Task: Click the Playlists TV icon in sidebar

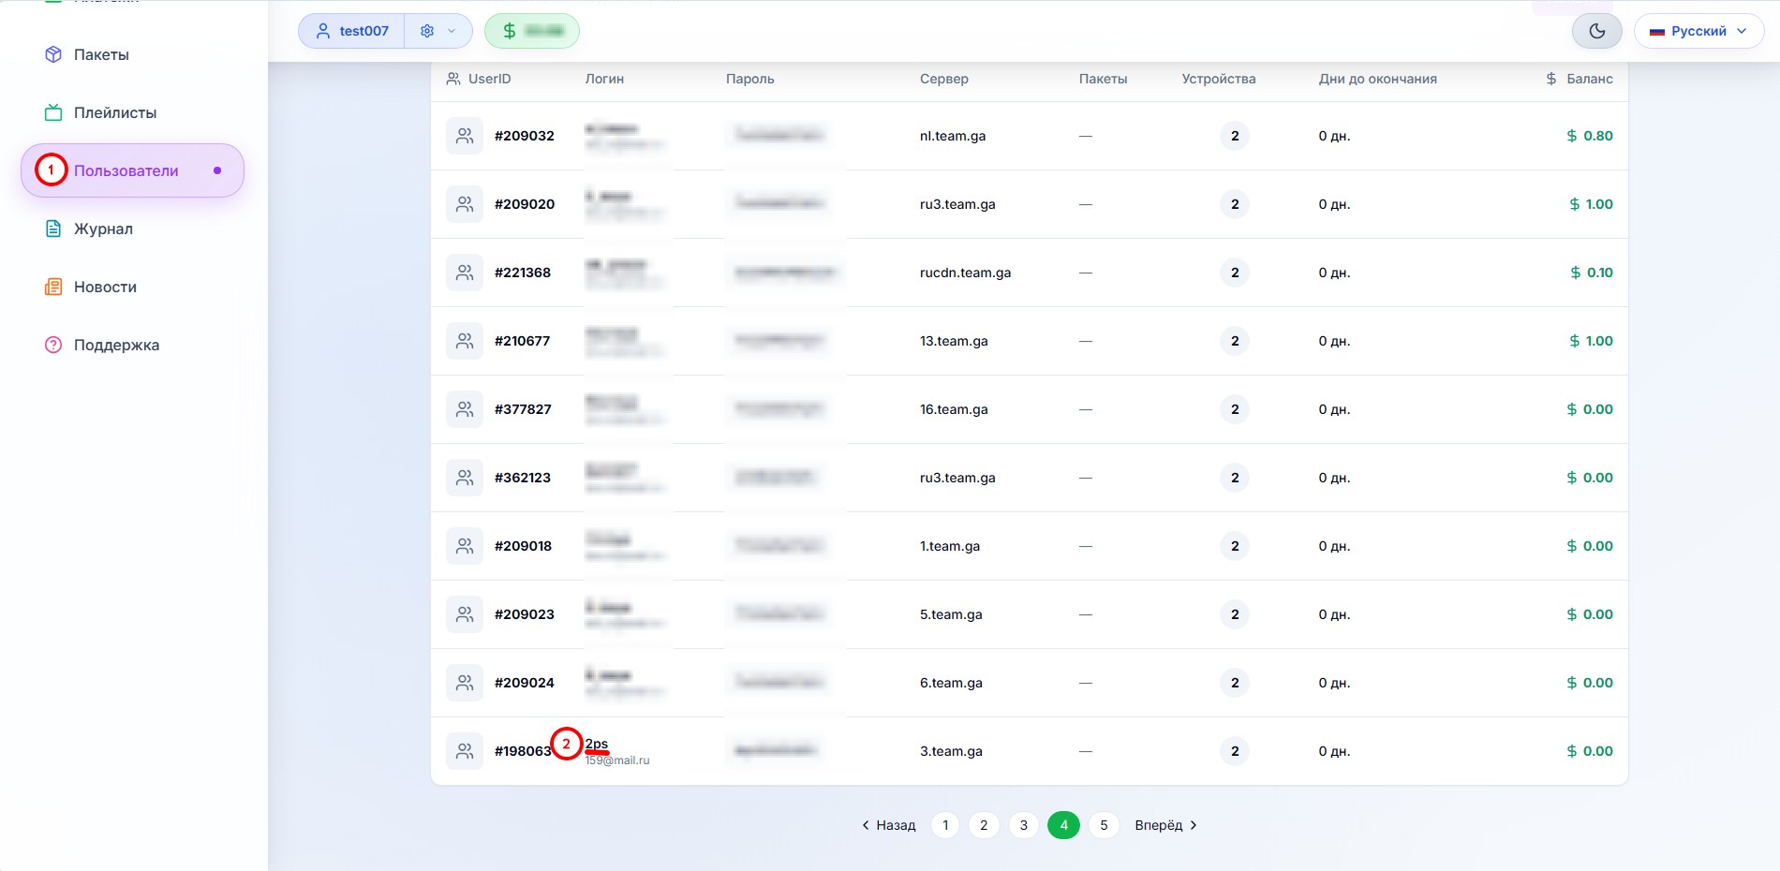Action: pyautogui.click(x=53, y=112)
